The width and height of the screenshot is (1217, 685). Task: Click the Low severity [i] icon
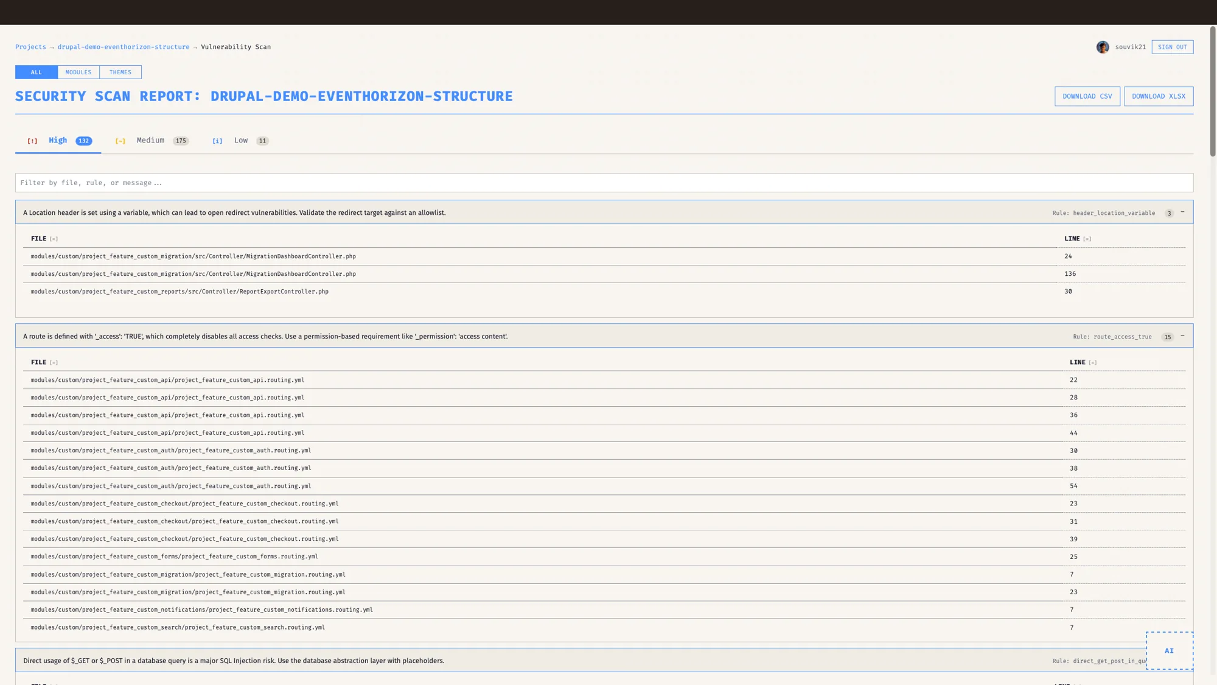tap(217, 141)
